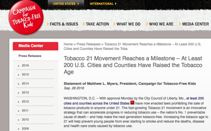The width and height of the screenshot is (211, 131).
Task: Open the What We Do menu
Action: coord(127,24)
